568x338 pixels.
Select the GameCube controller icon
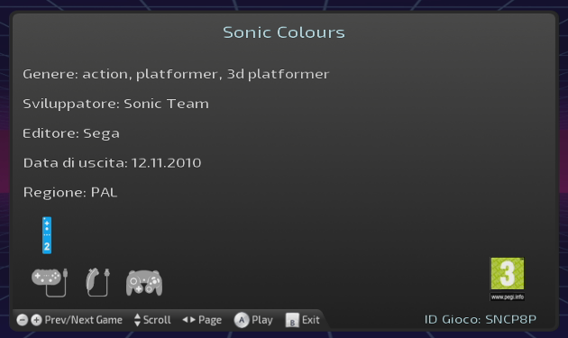[x=144, y=283]
